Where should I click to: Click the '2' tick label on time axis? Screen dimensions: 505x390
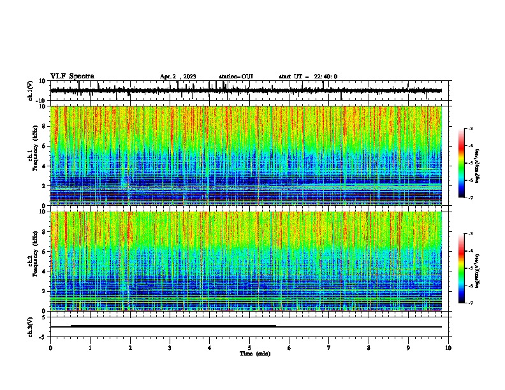[130, 348]
